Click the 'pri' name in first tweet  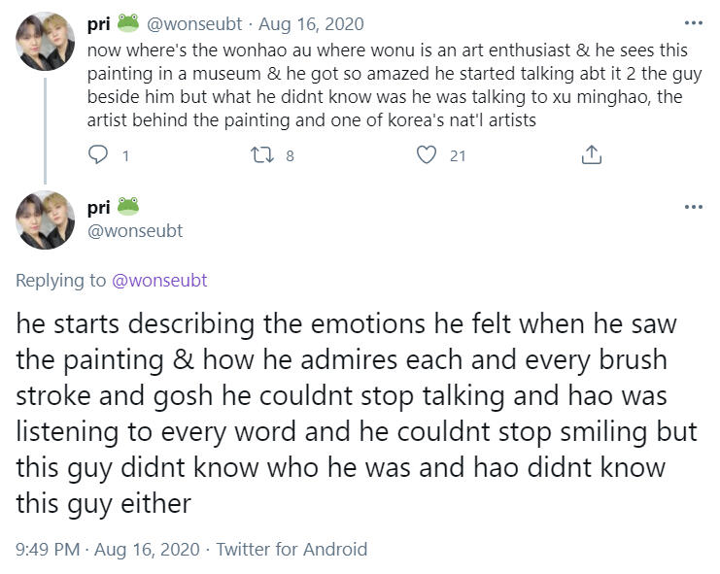(x=98, y=24)
